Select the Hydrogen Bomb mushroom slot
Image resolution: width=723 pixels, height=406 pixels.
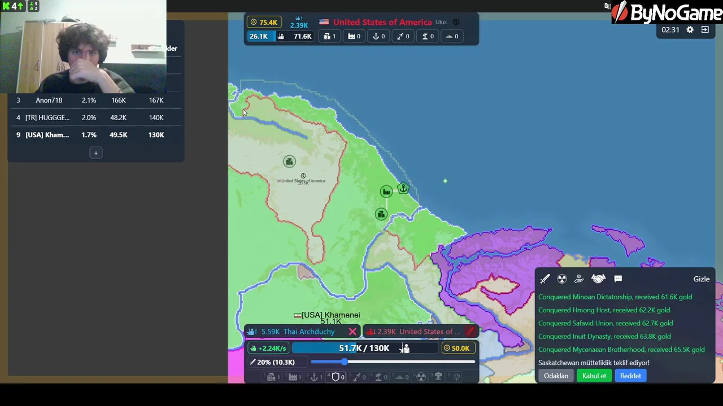point(438,377)
